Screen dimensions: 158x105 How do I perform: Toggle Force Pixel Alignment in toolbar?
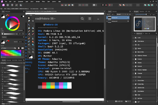103,5
